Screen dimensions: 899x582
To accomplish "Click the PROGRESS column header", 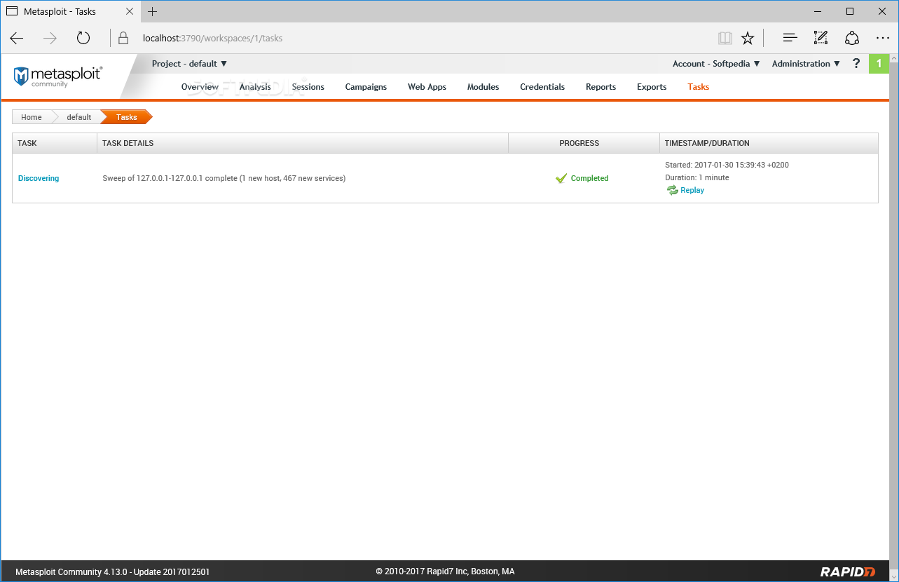I will click(584, 143).
